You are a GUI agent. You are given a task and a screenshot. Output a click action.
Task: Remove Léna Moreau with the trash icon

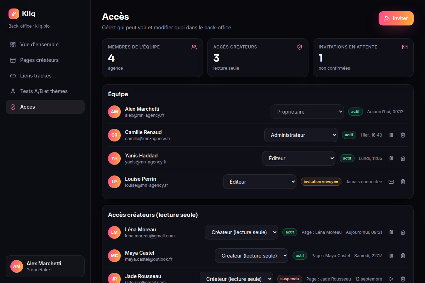[x=403, y=232]
